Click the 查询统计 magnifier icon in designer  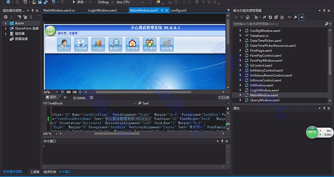pyautogui.click(x=115, y=45)
